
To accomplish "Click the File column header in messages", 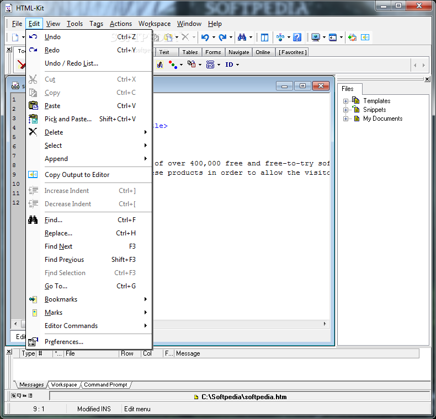I will coord(92,353).
